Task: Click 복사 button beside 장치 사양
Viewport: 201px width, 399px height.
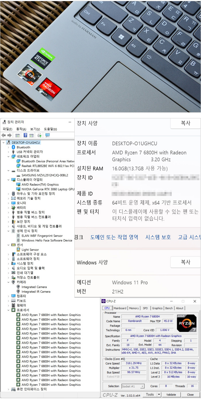Action: click(185, 123)
